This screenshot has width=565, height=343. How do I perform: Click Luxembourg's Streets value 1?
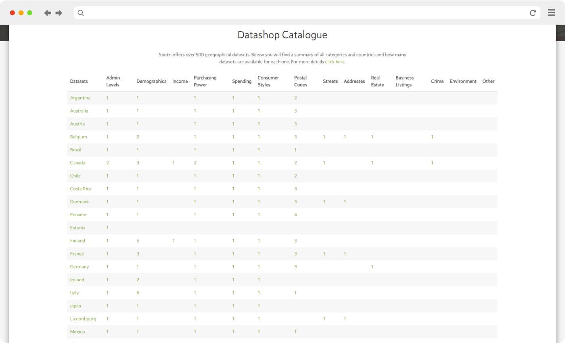click(324, 319)
